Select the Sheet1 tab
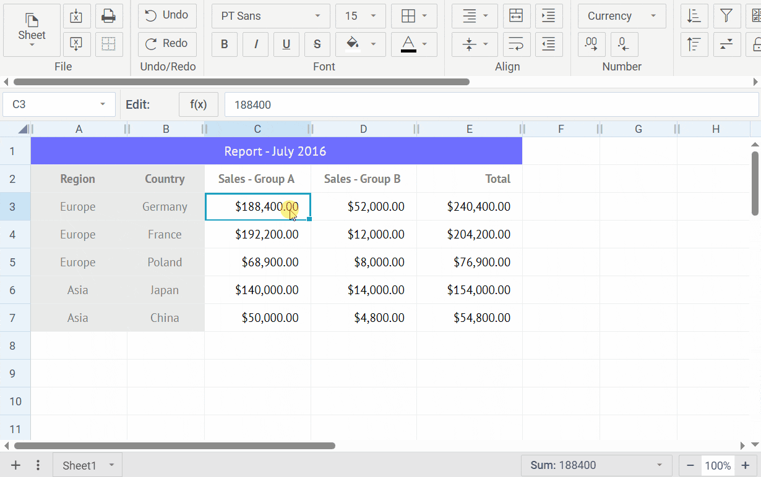The width and height of the screenshot is (761, 477). (x=79, y=465)
